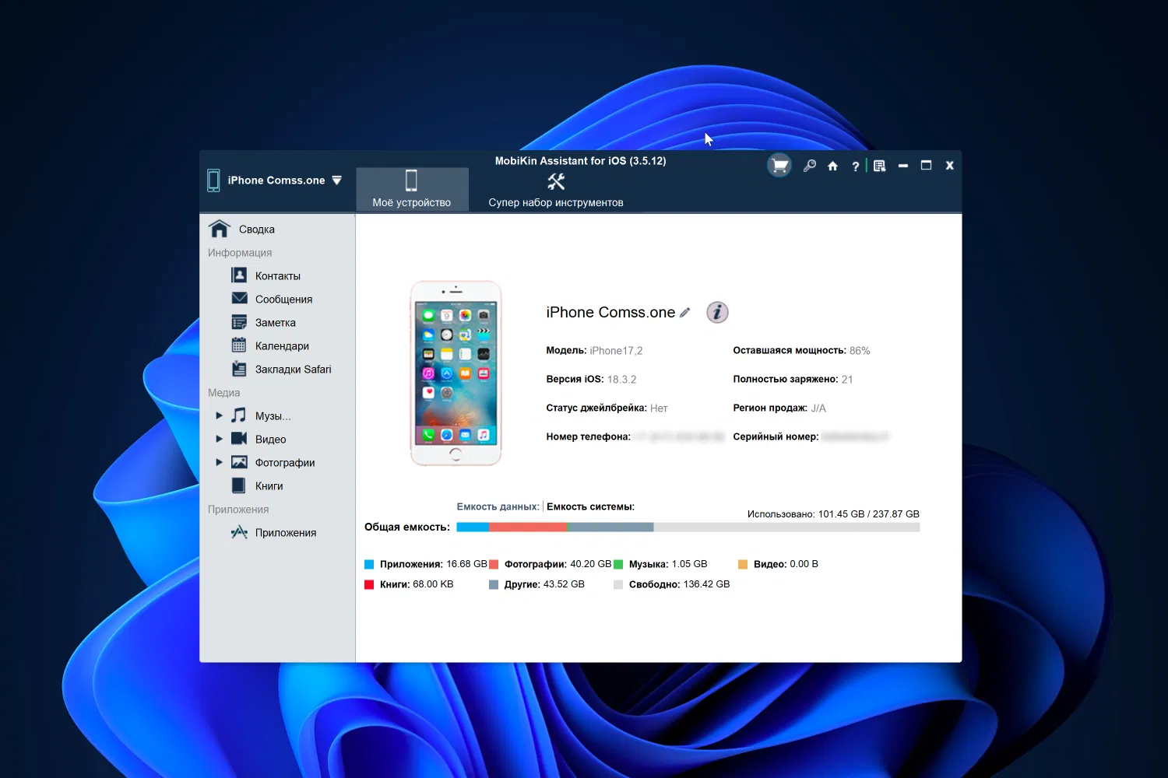Click the key registration icon
The width and height of the screenshot is (1168, 778).
tap(810, 166)
